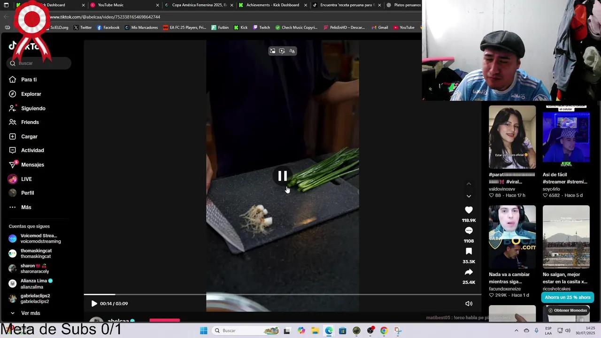Open the Check Music Copyright bookmark
The width and height of the screenshot is (601, 338).
point(296,28)
